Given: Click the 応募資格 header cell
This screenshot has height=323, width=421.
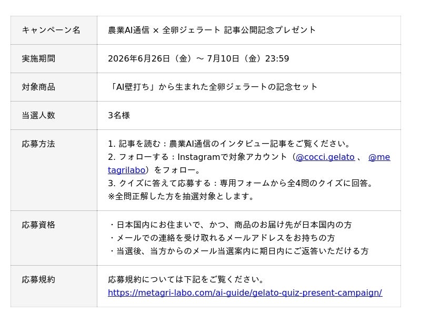Looking at the screenshot, I should coord(54,238).
